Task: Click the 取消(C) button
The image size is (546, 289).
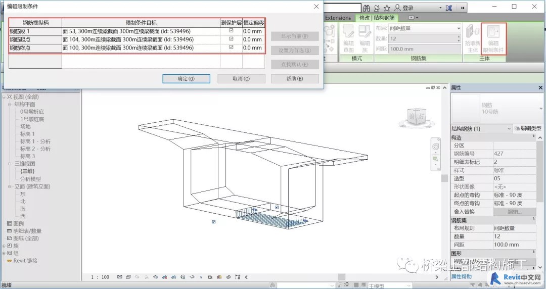Action: (x=241, y=79)
